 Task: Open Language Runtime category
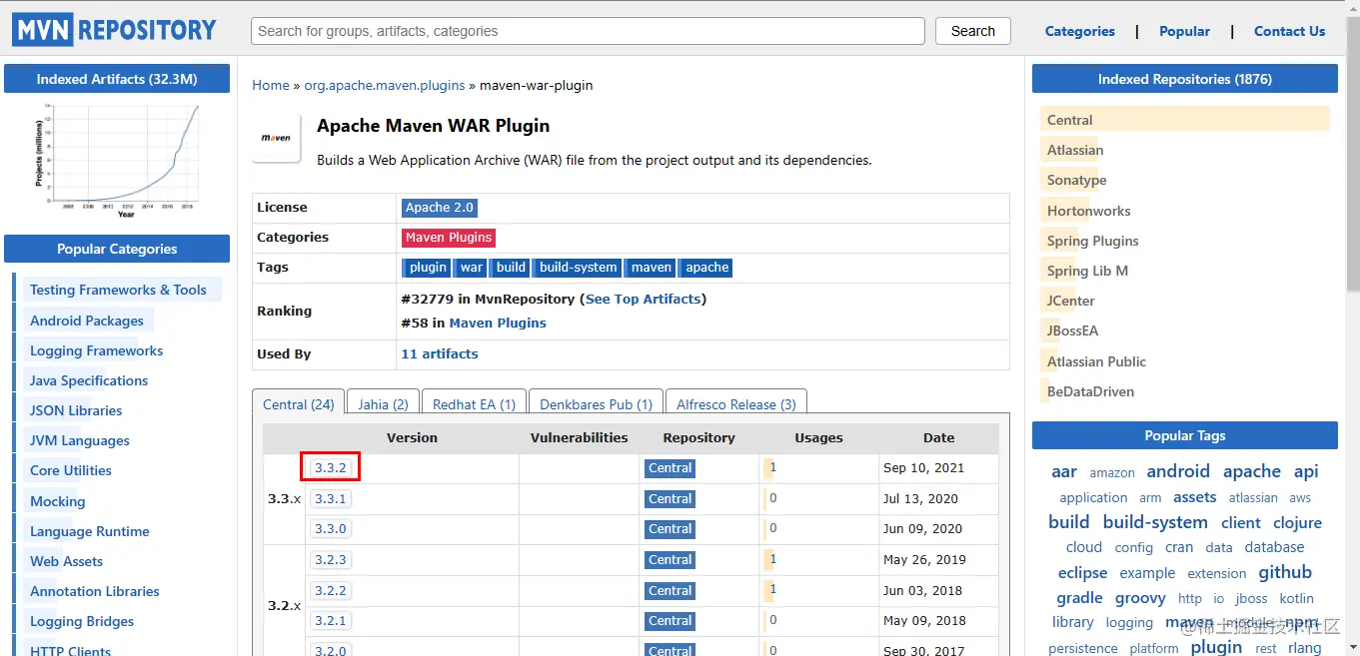tap(90, 531)
